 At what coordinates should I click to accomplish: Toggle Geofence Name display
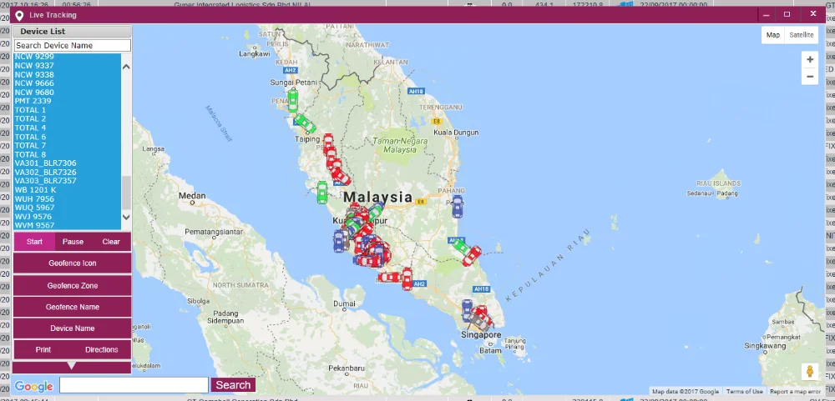click(72, 307)
